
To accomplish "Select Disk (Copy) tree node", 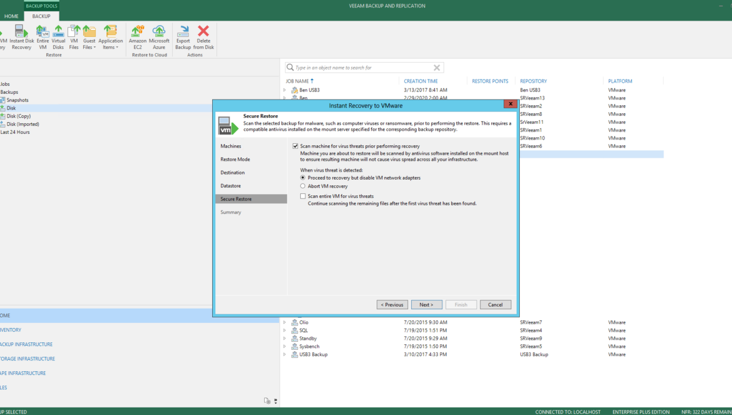I will (19, 116).
